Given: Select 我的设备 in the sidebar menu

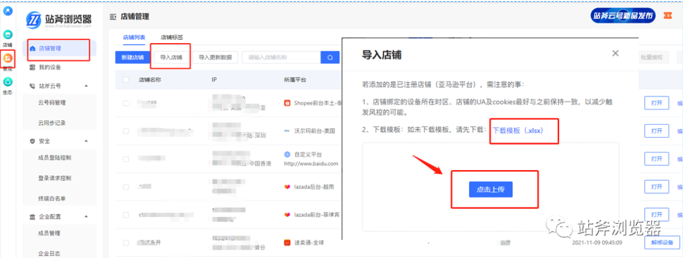Looking at the screenshot, I should pyautogui.click(x=50, y=67).
